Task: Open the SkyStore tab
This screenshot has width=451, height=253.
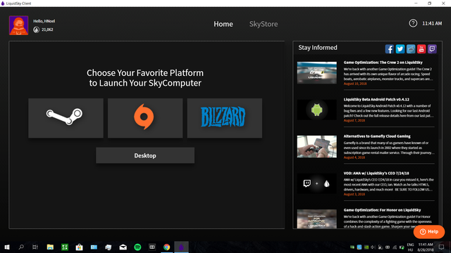Action: point(264,24)
